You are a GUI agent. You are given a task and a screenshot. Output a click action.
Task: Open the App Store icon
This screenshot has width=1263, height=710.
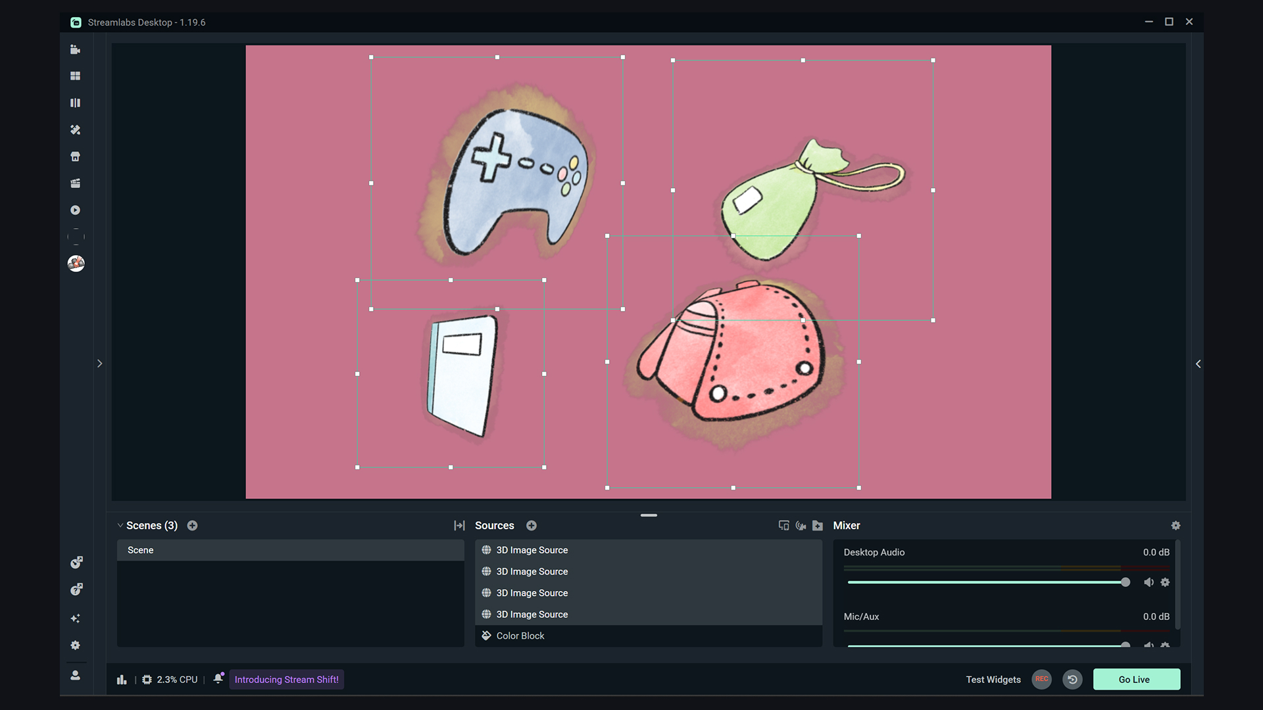pyautogui.click(x=75, y=156)
